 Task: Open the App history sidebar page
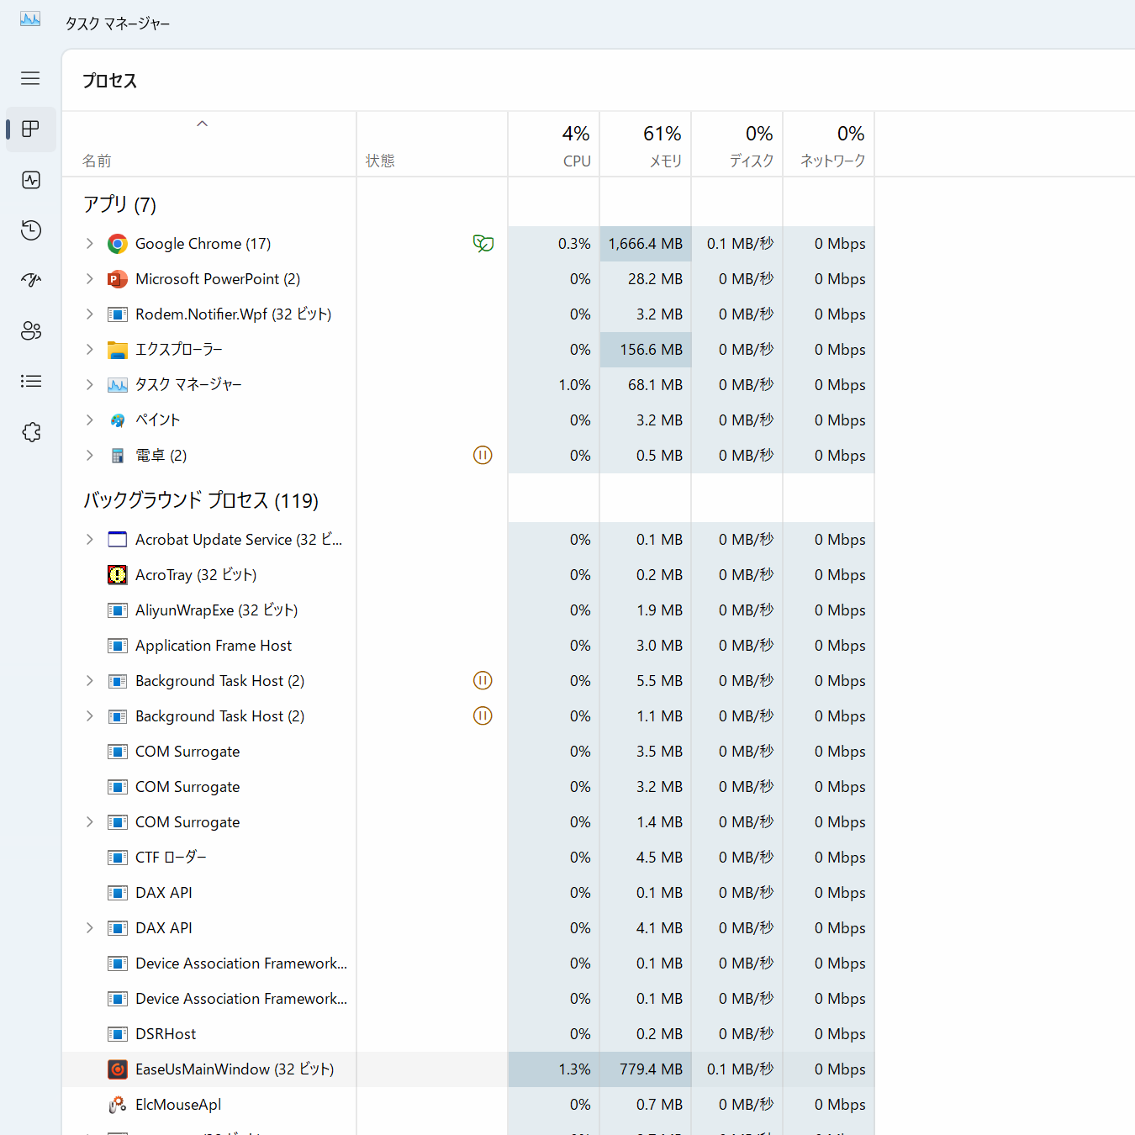click(31, 230)
